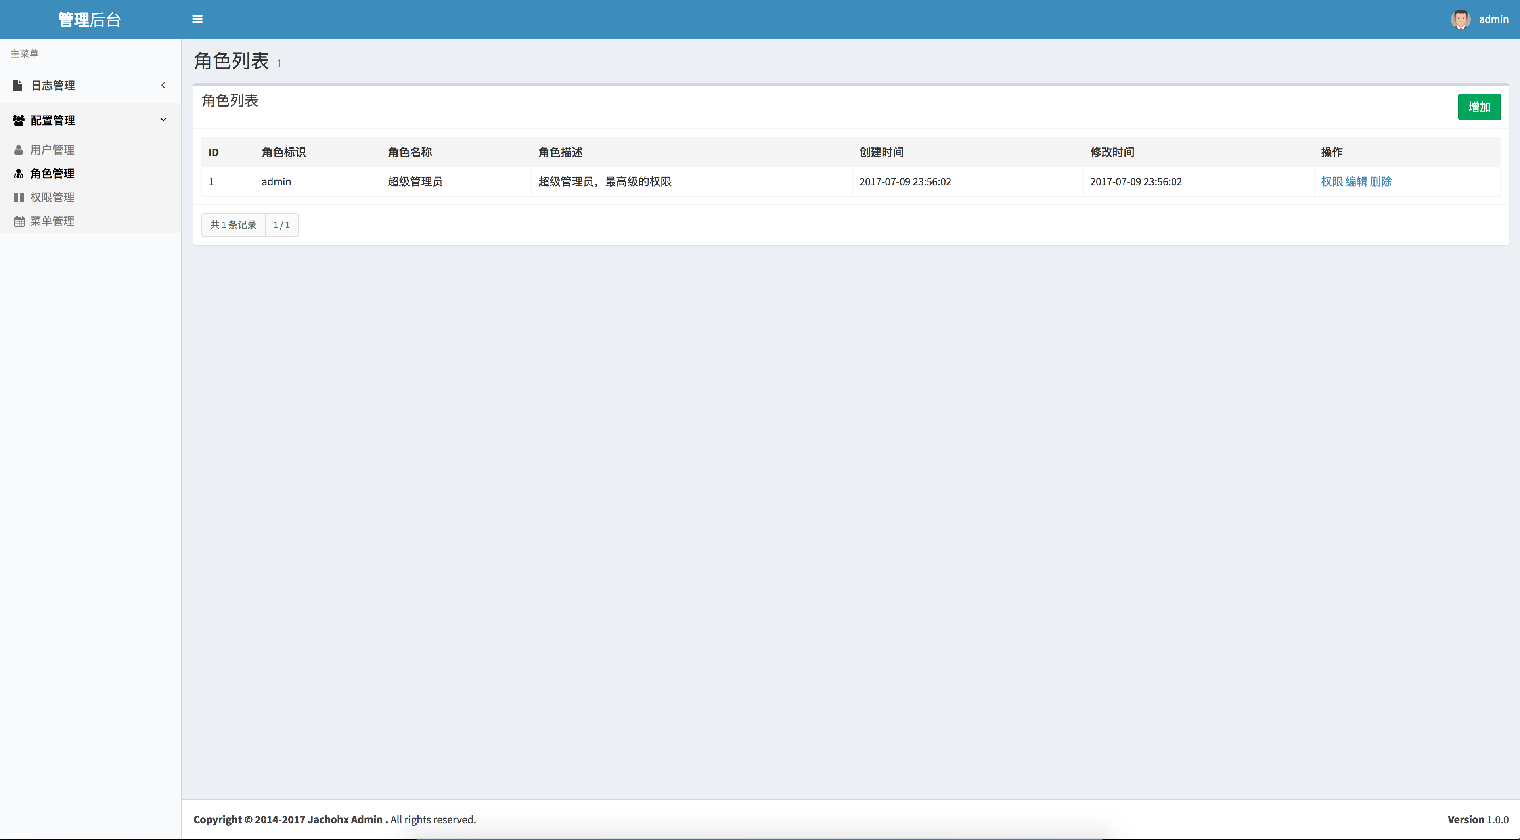Viewport: 1520px width, 840px height.
Task: Click the log management file icon
Action: point(18,86)
